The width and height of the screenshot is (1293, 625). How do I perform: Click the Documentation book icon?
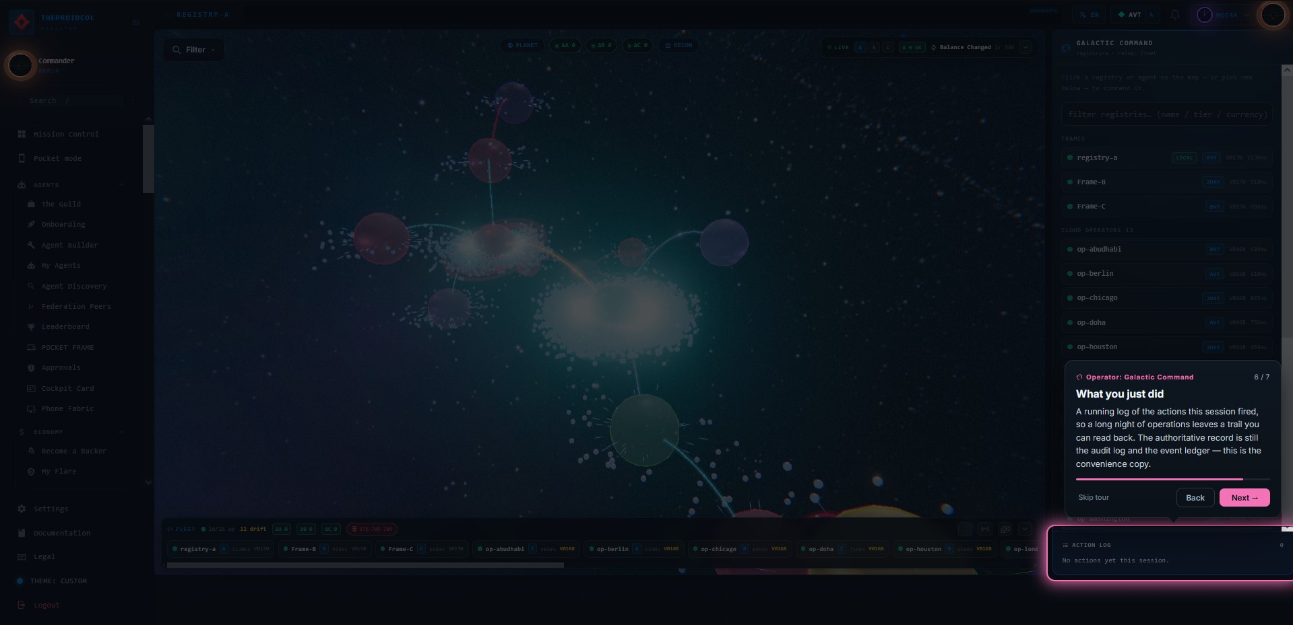[22, 533]
